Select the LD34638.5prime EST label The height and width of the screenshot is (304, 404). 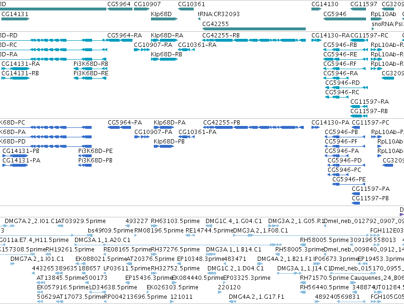coord(113,287)
